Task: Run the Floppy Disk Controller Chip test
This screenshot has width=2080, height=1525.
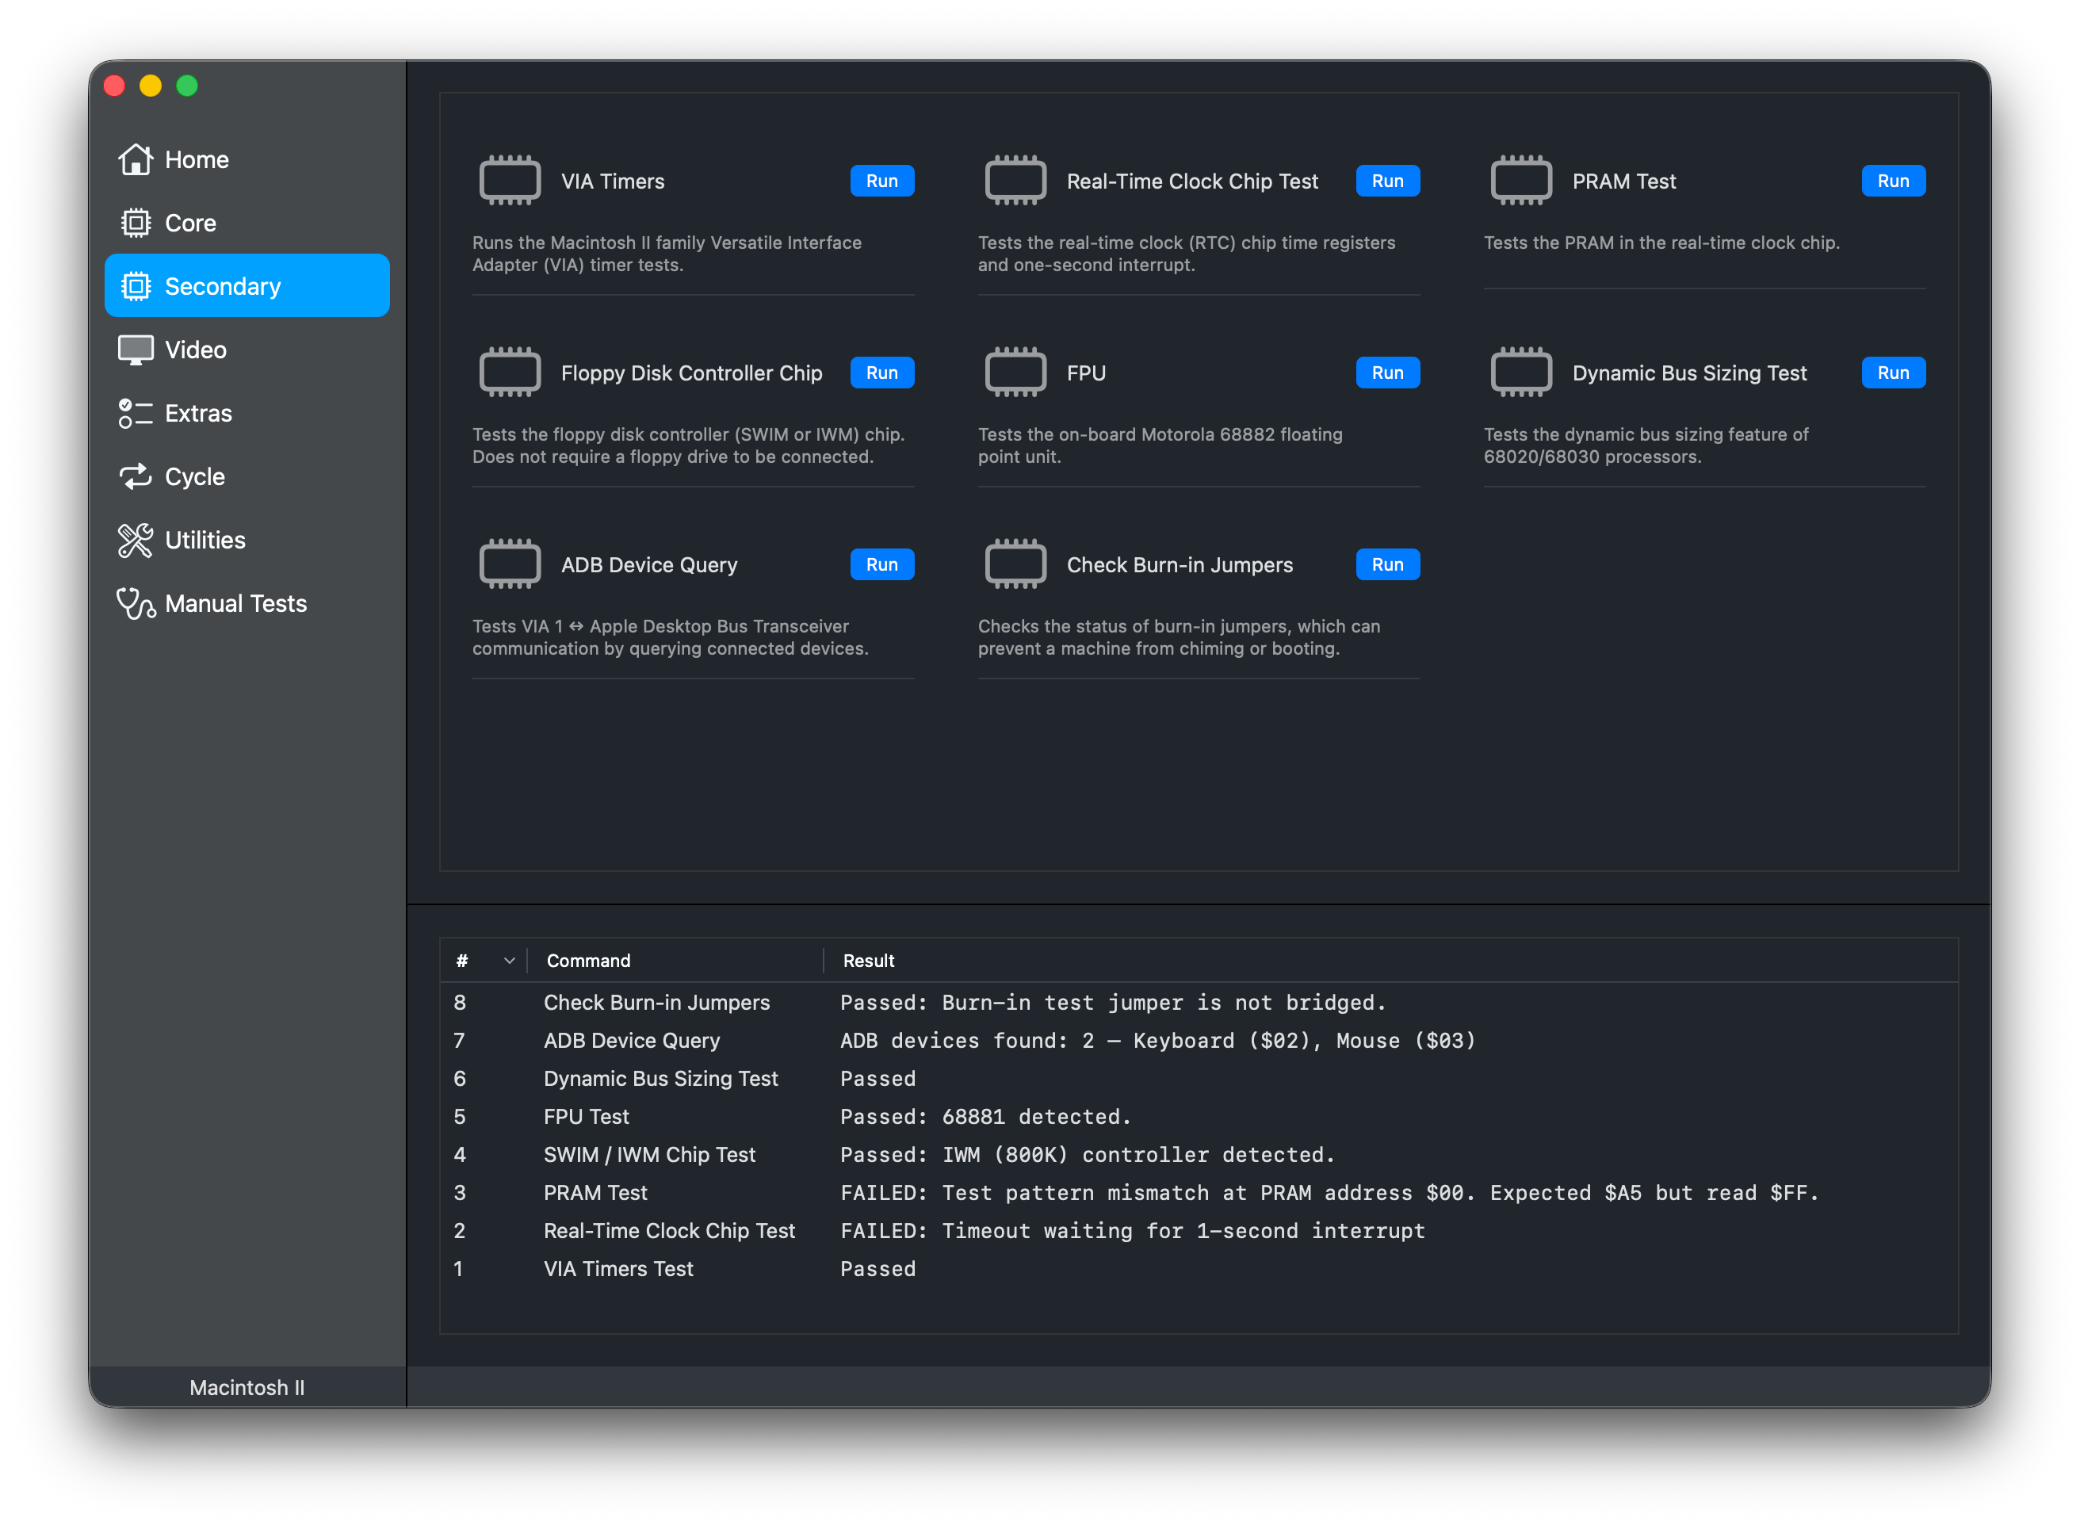Action: pyautogui.click(x=881, y=373)
